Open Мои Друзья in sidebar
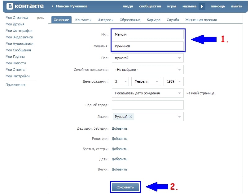Screen dimensions: 250x194 pos(15,24)
